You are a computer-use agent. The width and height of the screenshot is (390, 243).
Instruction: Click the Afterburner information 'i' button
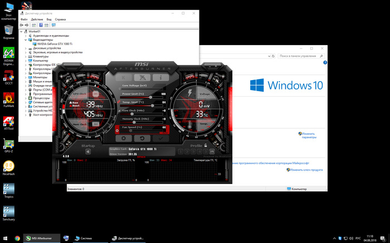click(x=161, y=77)
